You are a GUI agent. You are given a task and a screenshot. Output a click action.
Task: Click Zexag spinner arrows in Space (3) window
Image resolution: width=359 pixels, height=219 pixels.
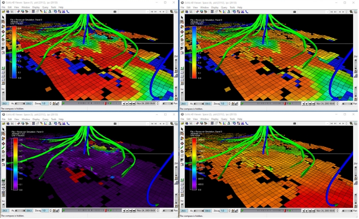pyautogui.click(x=51, y=210)
